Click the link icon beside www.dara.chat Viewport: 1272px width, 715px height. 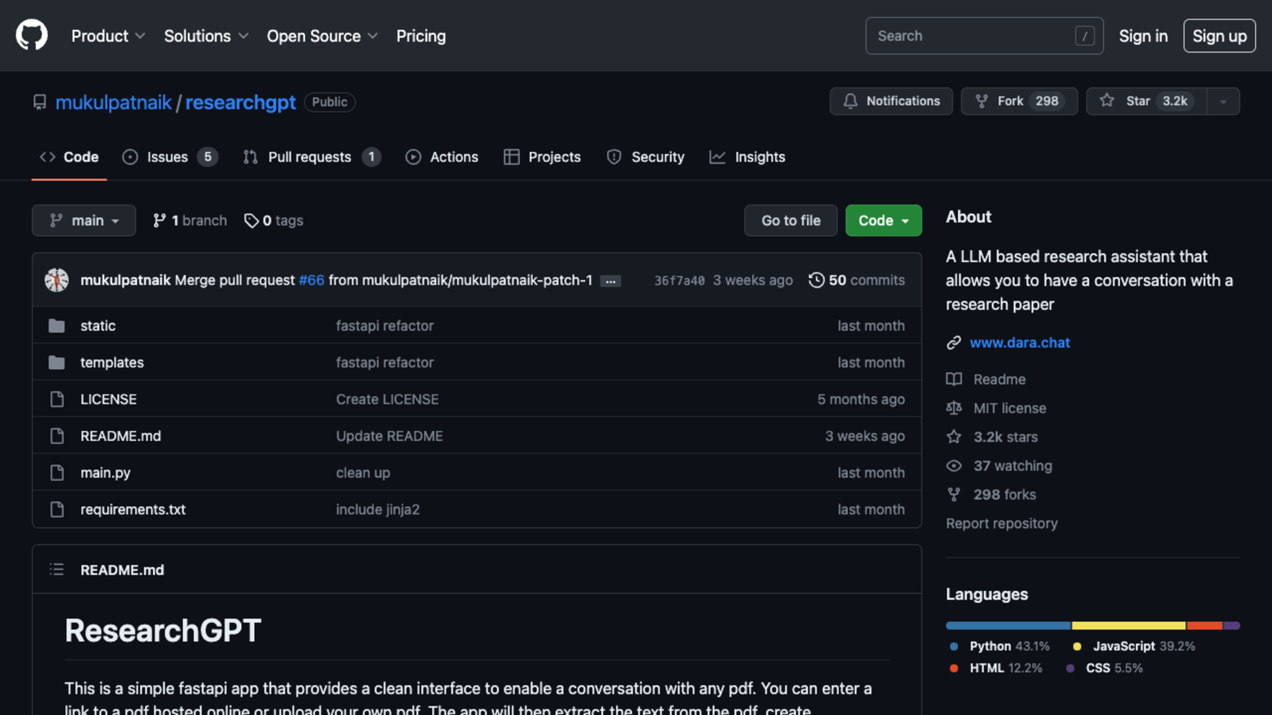pos(954,343)
